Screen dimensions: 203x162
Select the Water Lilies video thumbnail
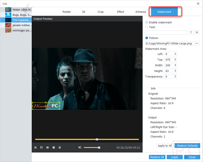pos(8,10)
